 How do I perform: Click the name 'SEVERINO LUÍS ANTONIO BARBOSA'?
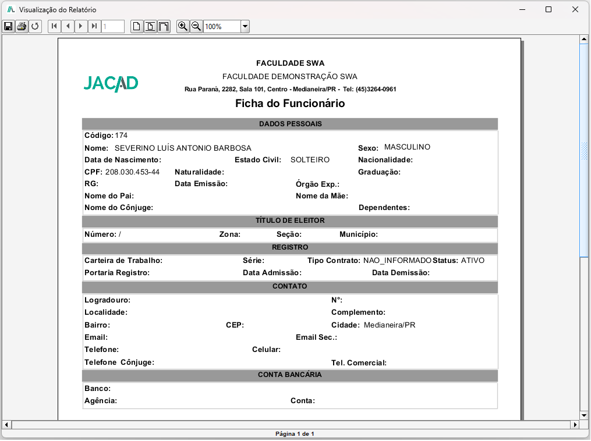183,148
